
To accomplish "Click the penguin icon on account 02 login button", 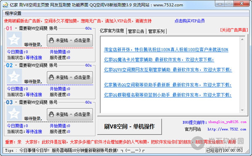I will tap(51, 77).
